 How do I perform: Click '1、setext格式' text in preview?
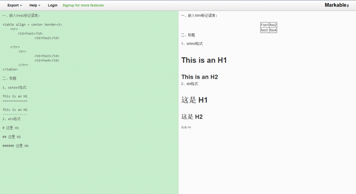coord(192,44)
